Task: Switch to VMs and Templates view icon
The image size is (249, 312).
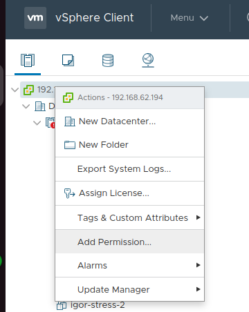Action: 68,60
